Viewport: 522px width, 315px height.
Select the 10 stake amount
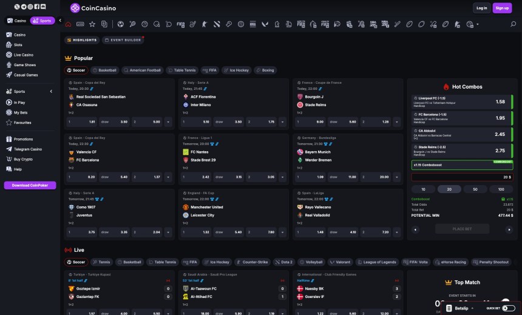(423, 189)
